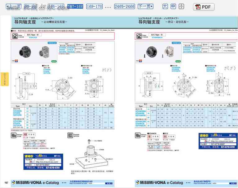Click MISUMI-VONA e-Catalog logo in right footer

pyautogui.click(x=159, y=182)
